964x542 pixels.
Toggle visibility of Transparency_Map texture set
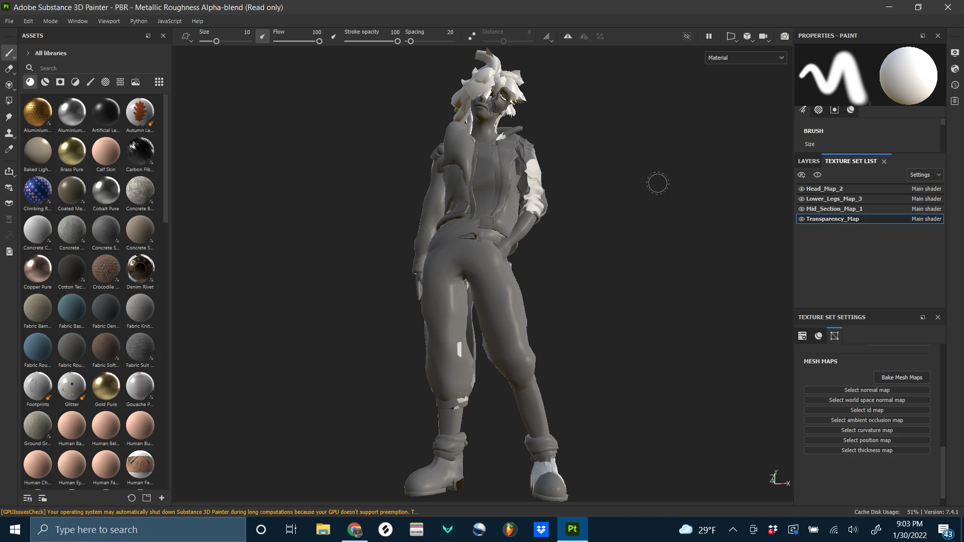pyautogui.click(x=801, y=219)
